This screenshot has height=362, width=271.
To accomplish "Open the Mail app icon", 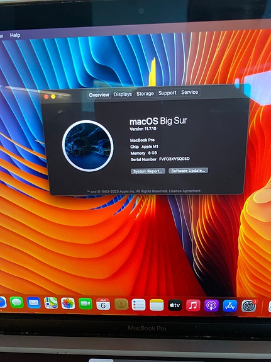I will [x=34, y=303].
